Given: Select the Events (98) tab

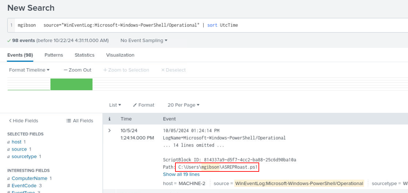Looking at the screenshot, I should pyautogui.click(x=20, y=55).
